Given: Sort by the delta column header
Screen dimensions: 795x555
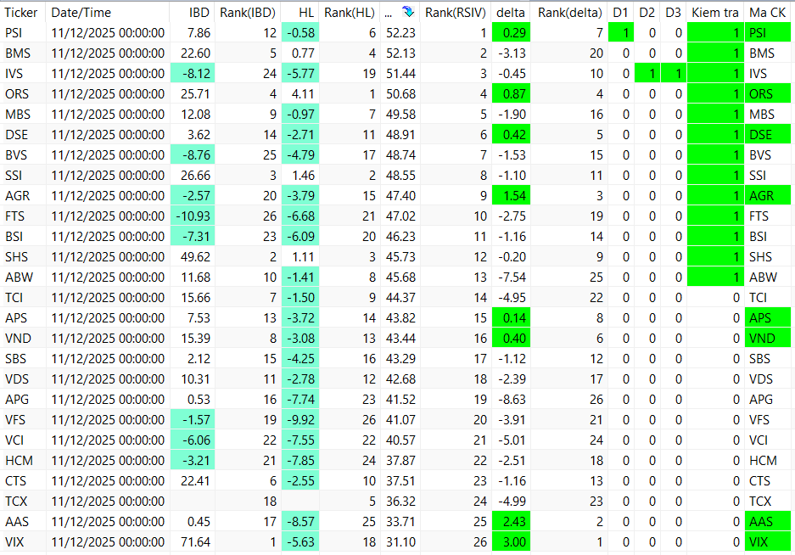Looking at the screenshot, I should pyautogui.click(x=511, y=12).
